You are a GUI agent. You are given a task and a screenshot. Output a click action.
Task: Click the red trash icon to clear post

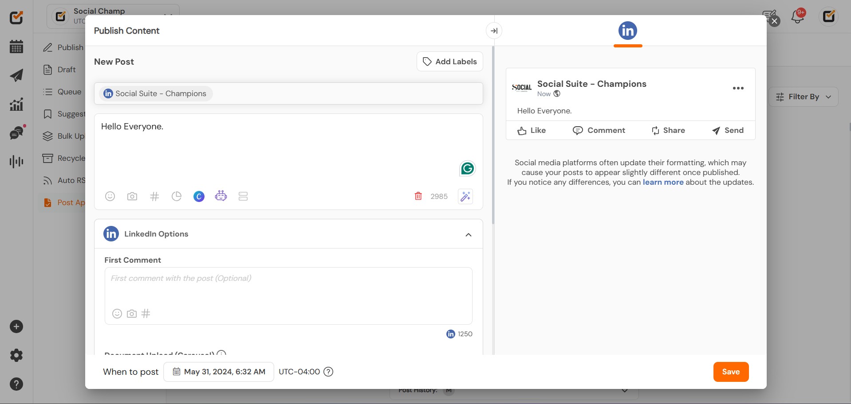(418, 196)
